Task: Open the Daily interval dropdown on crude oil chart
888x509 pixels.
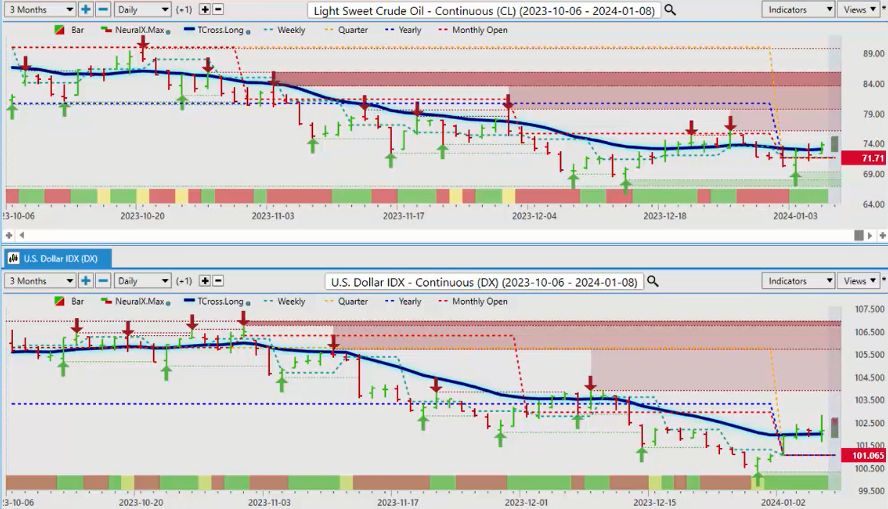Action: pyautogui.click(x=142, y=9)
